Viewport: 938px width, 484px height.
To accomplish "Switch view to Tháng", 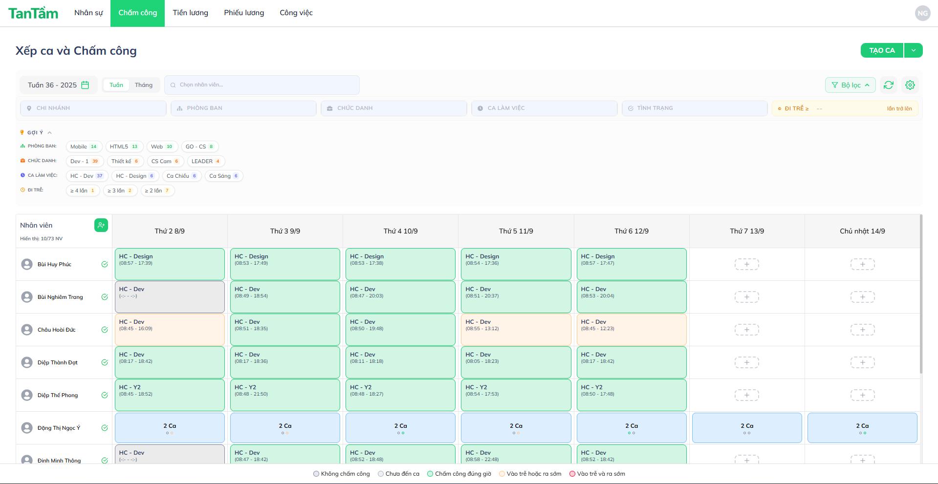I will coord(143,85).
